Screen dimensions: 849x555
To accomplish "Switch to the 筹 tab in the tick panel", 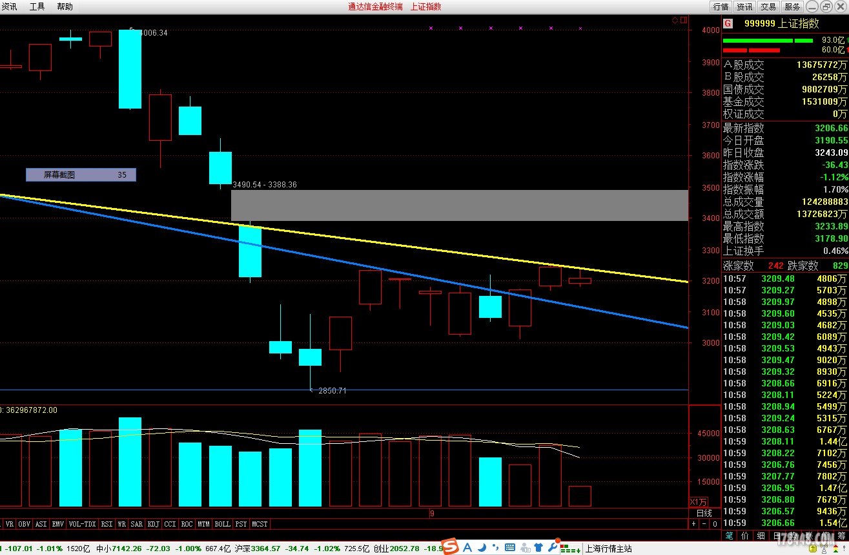I will click(842, 536).
